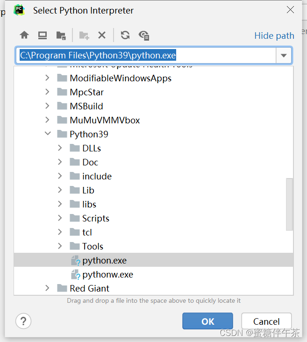Open the path history dropdown arrow
The image size is (307, 342).
284,56
